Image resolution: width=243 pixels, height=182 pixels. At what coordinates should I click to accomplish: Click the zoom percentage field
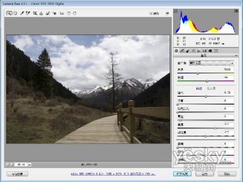click(21, 165)
